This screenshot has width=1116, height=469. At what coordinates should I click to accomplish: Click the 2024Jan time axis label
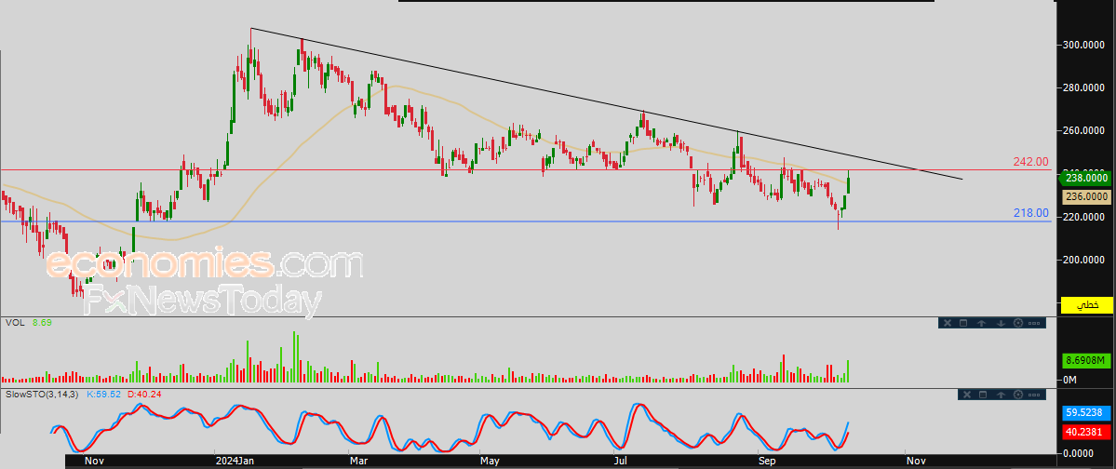tap(235, 462)
